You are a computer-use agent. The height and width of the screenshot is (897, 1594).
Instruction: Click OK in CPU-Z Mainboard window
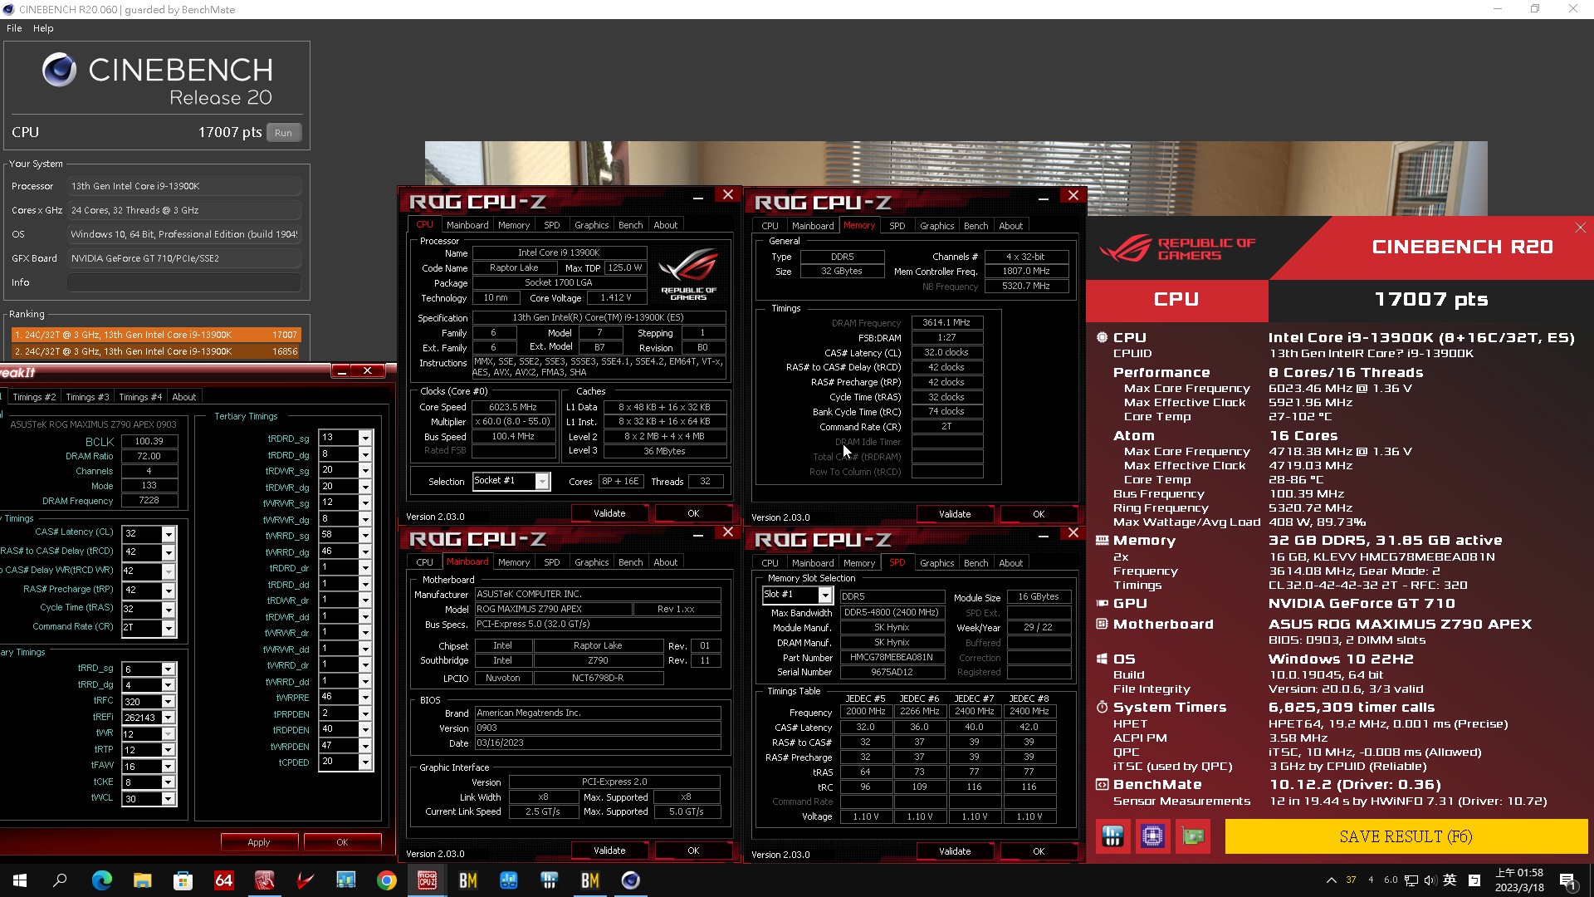click(693, 850)
